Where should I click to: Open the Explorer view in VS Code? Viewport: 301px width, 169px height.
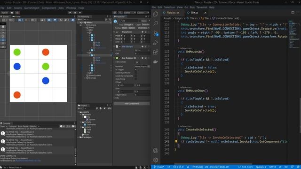coord(156,14)
